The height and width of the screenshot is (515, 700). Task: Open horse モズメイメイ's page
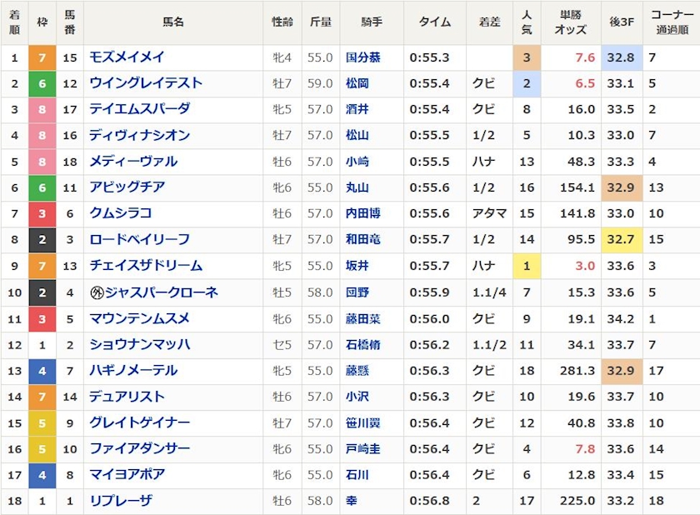click(127, 57)
